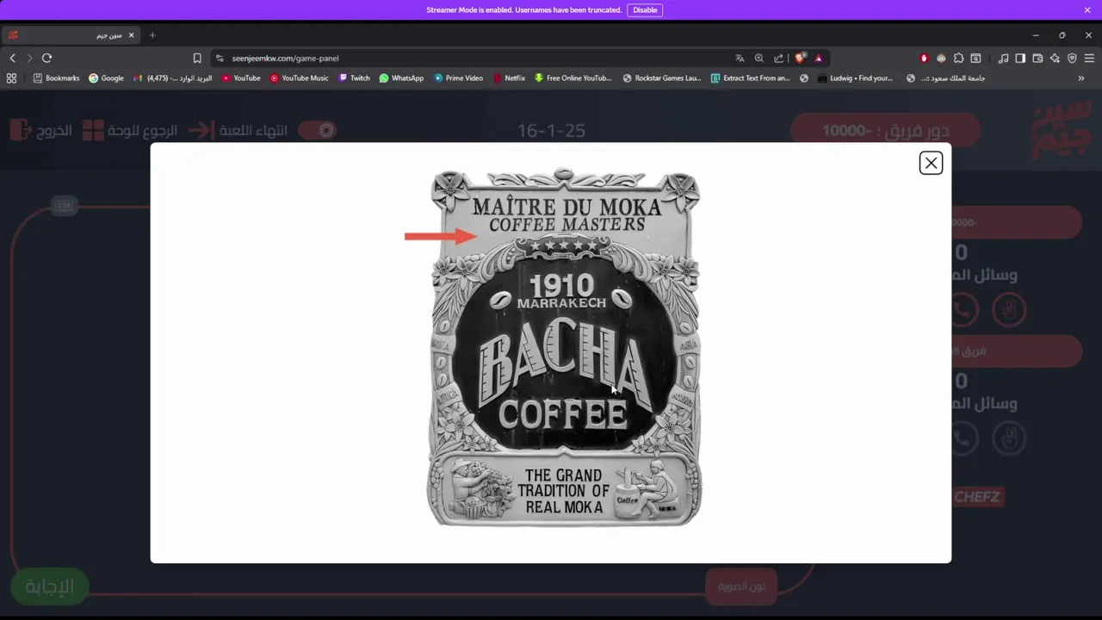Close the Bacha Coffee image popup
Image resolution: width=1102 pixels, height=620 pixels.
pyautogui.click(x=931, y=163)
